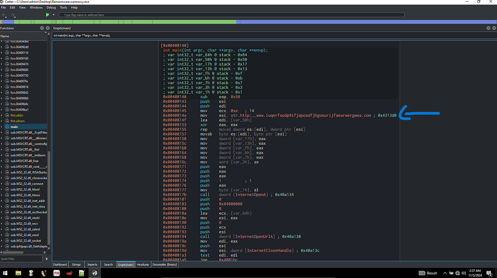
Task: Float the Functions panel using its undock icon
Action: pyautogui.click(x=42, y=28)
